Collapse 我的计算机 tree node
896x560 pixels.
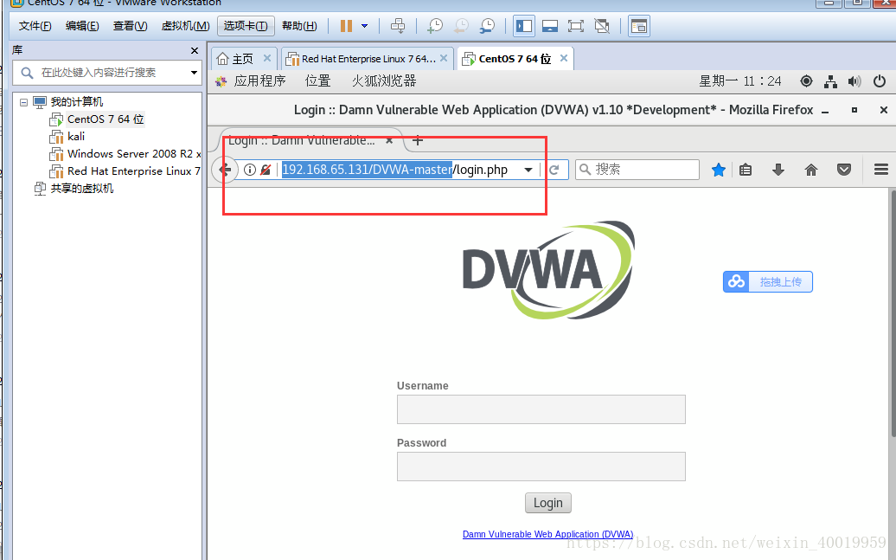point(23,102)
